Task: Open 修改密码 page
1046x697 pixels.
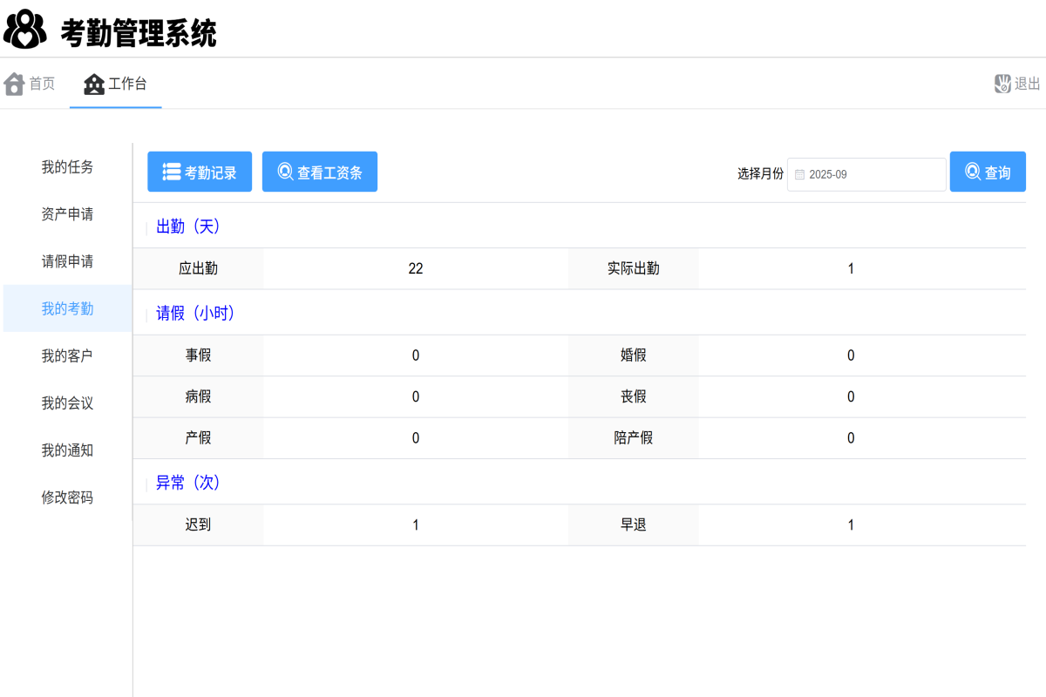Action: [66, 497]
